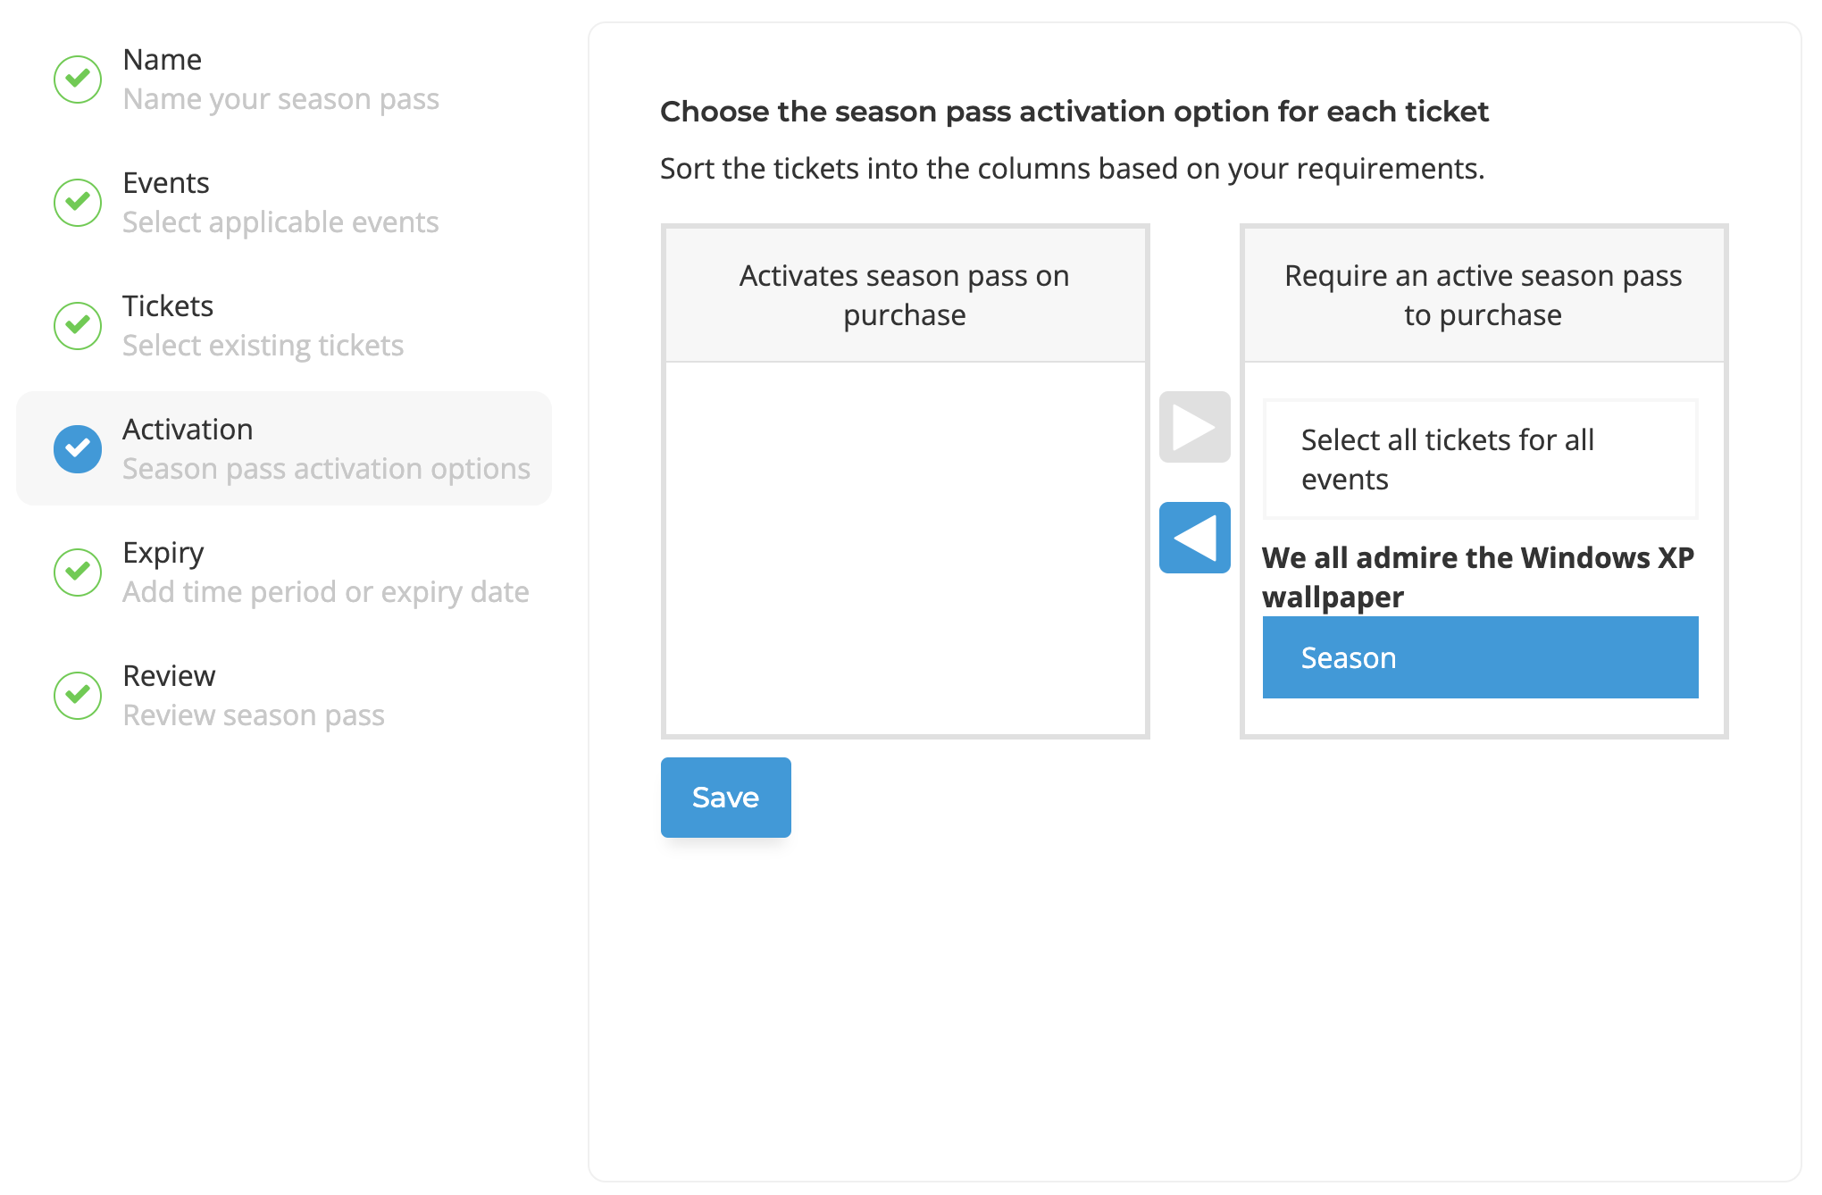1822x1195 pixels.
Task: Click the blue checkmark beside Activation step
Action: (78, 449)
